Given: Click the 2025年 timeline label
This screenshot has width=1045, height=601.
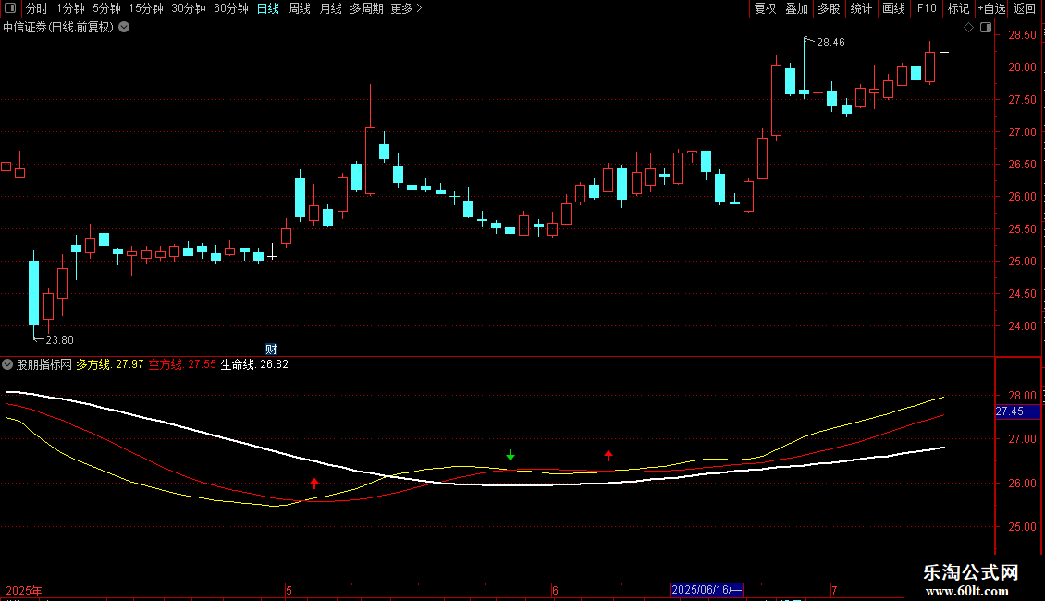Looking at the screenshot, I should [24, 590].
